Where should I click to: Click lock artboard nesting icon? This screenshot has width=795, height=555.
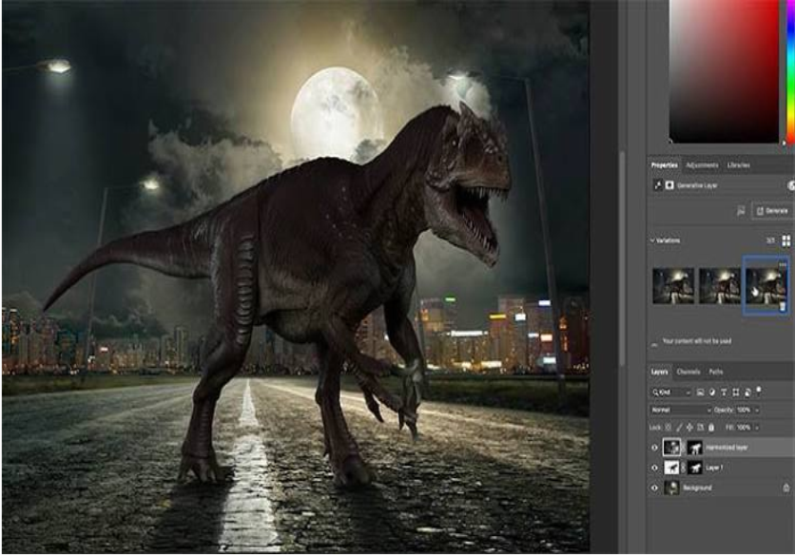pos(700,428)
